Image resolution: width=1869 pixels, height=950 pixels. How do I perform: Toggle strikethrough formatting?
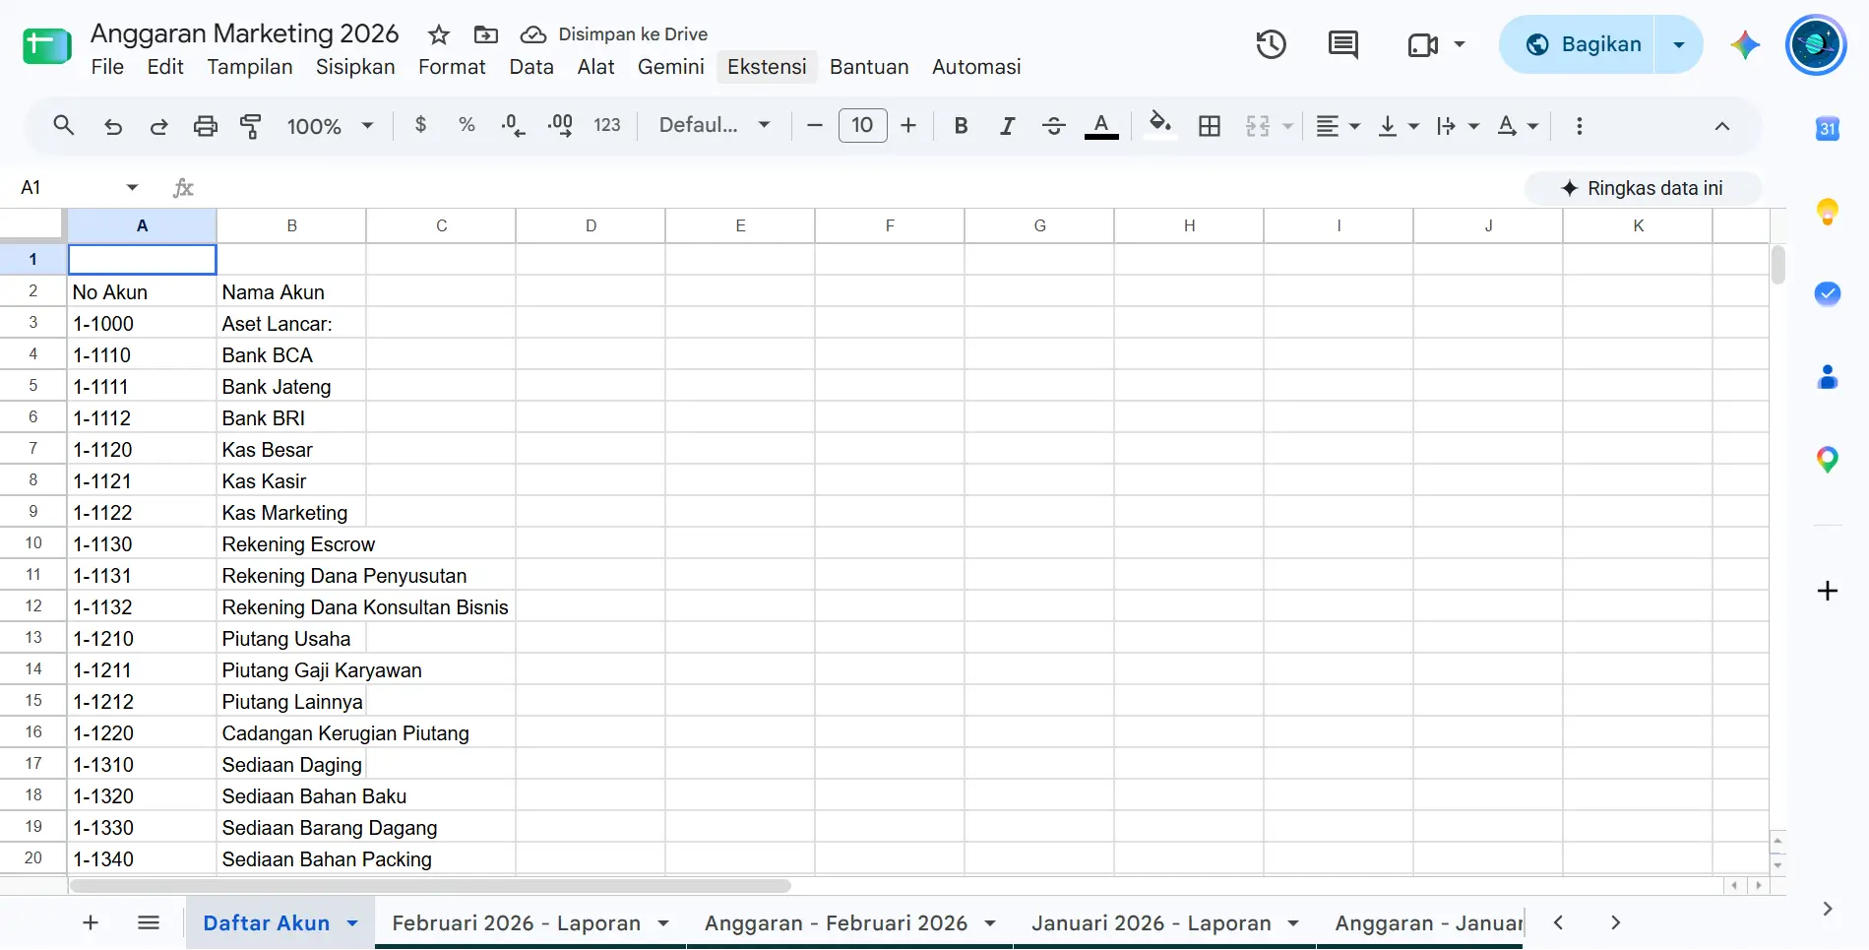click(x=1053, y=126)
